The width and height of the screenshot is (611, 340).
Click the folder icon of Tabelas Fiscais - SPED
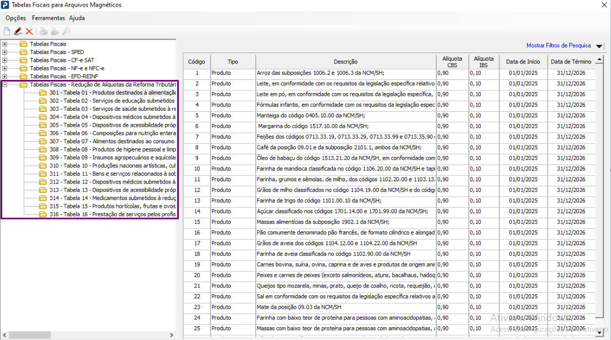23,52
